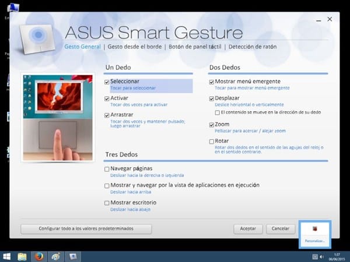Click 'Deslizar hacia abajo' description text

(130, 210)
